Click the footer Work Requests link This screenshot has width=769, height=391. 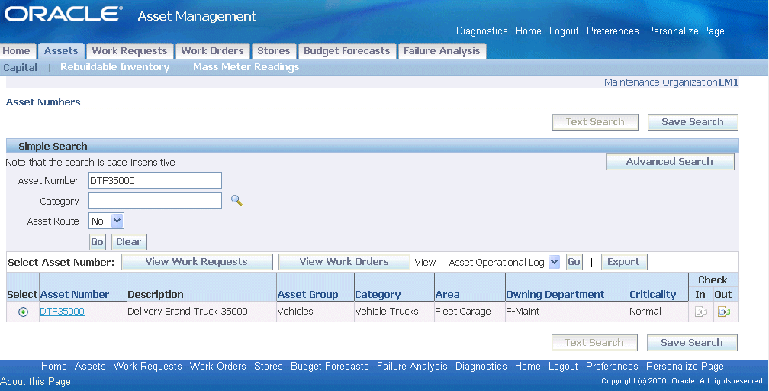coord(148,366)
